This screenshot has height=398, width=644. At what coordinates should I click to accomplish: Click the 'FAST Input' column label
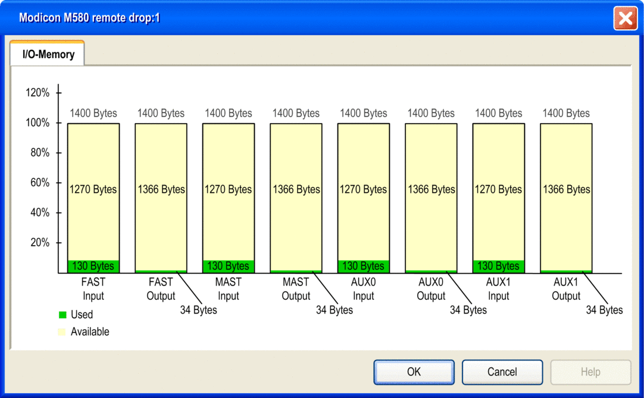coord(93,289)
